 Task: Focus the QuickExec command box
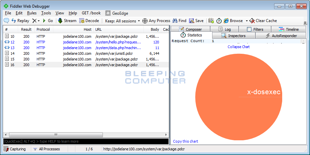(86, 141)
